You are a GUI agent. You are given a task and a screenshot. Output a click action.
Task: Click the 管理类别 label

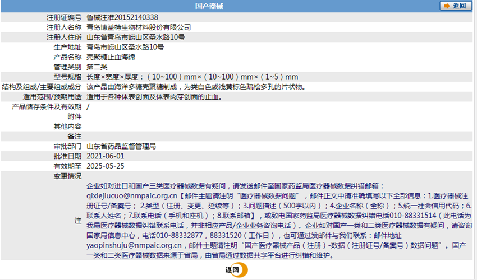click(x=67, y=67)
